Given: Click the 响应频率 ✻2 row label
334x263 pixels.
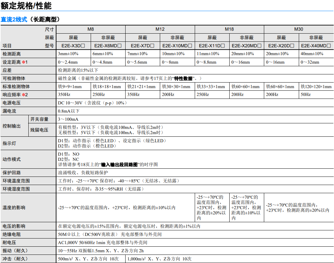Looking at the screenshot, I should tap(15, 95).
